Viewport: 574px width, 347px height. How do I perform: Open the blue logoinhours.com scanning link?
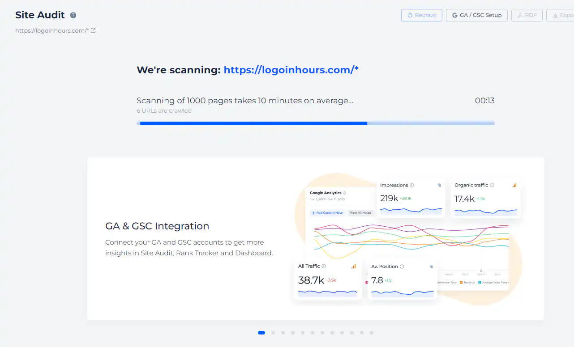[x=291, y=70]
